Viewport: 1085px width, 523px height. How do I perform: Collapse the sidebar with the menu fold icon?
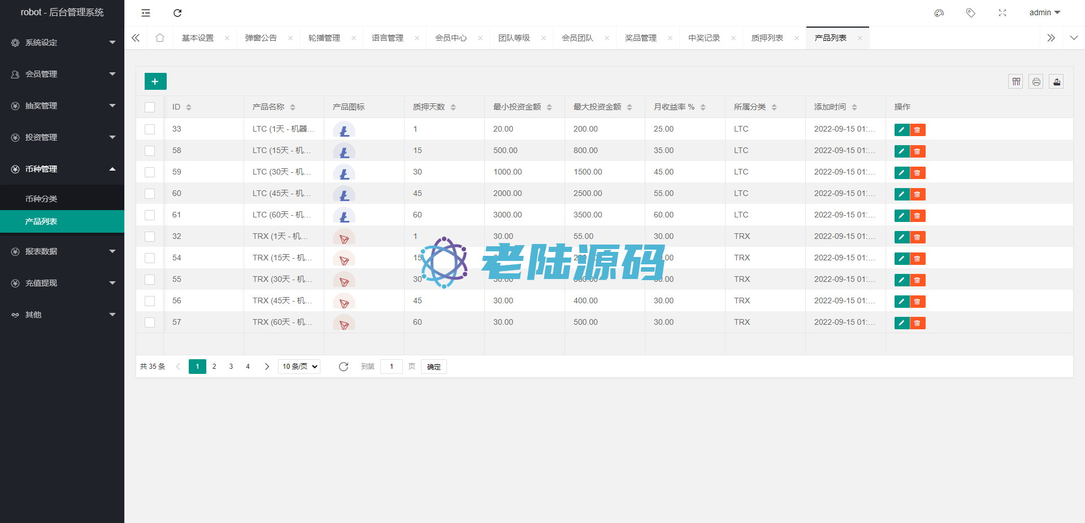[146, 13]
